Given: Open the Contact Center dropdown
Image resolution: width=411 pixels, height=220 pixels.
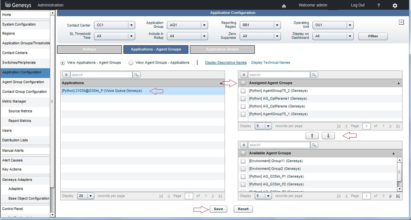Looking at the screenshot, I should pyautogui.click(x=114, y=25).
